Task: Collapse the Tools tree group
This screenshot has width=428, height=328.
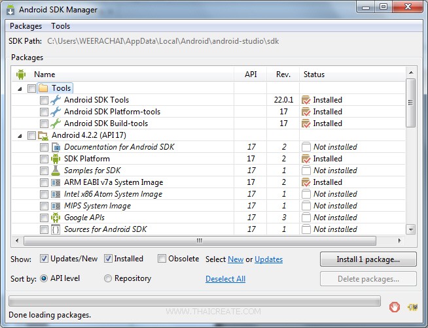Action: coord(20,89)
